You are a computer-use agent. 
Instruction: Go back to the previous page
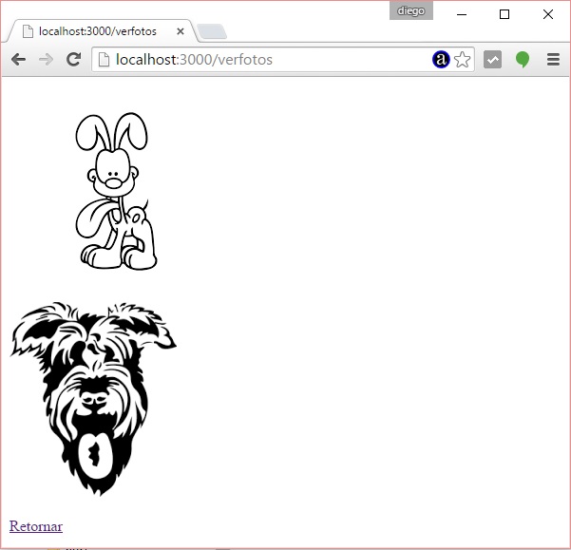(x=18, y=59)
